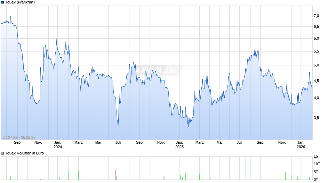Image resolution: width=327 pixels, height=183 pixels.
Task: Click the blue Touax legend square
Action: 2,2
